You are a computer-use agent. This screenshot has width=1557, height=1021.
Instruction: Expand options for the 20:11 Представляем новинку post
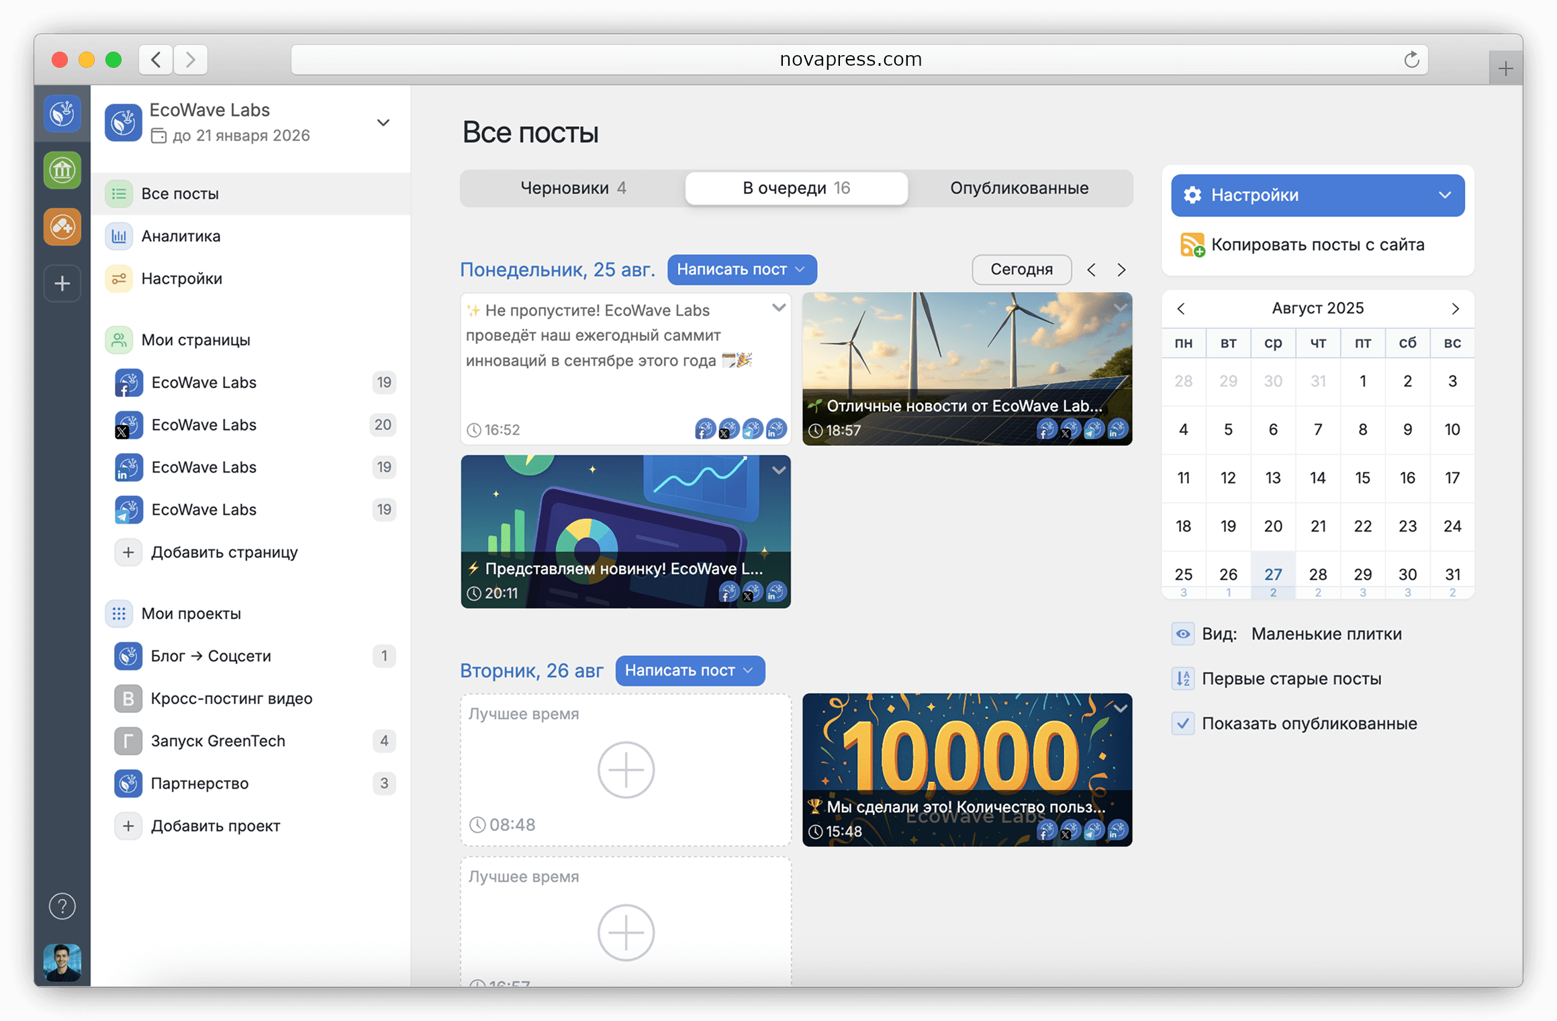click(778, 471)
